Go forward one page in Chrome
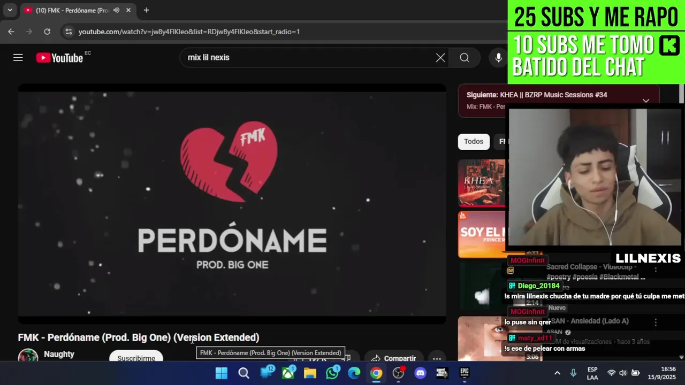Image resolution: width=685 pixels, height=385 pixels. (x=29, y=32)
